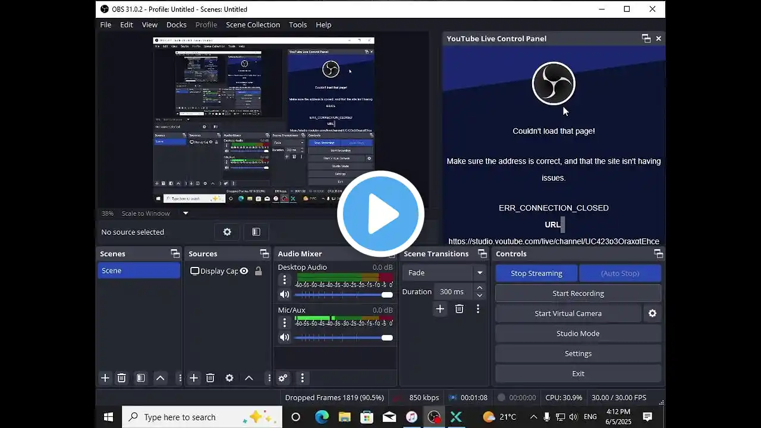Click the Desktop Audio volume slider
The image size is (761, 428).
pos(344,295)
